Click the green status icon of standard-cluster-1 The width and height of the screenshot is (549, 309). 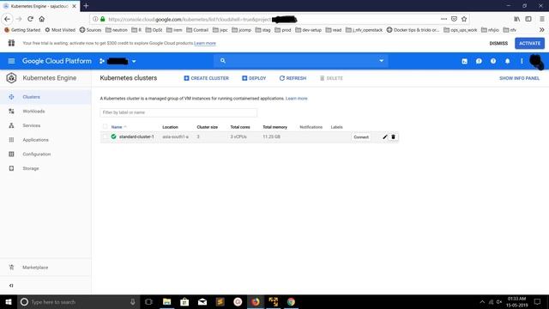click(113, 136)
